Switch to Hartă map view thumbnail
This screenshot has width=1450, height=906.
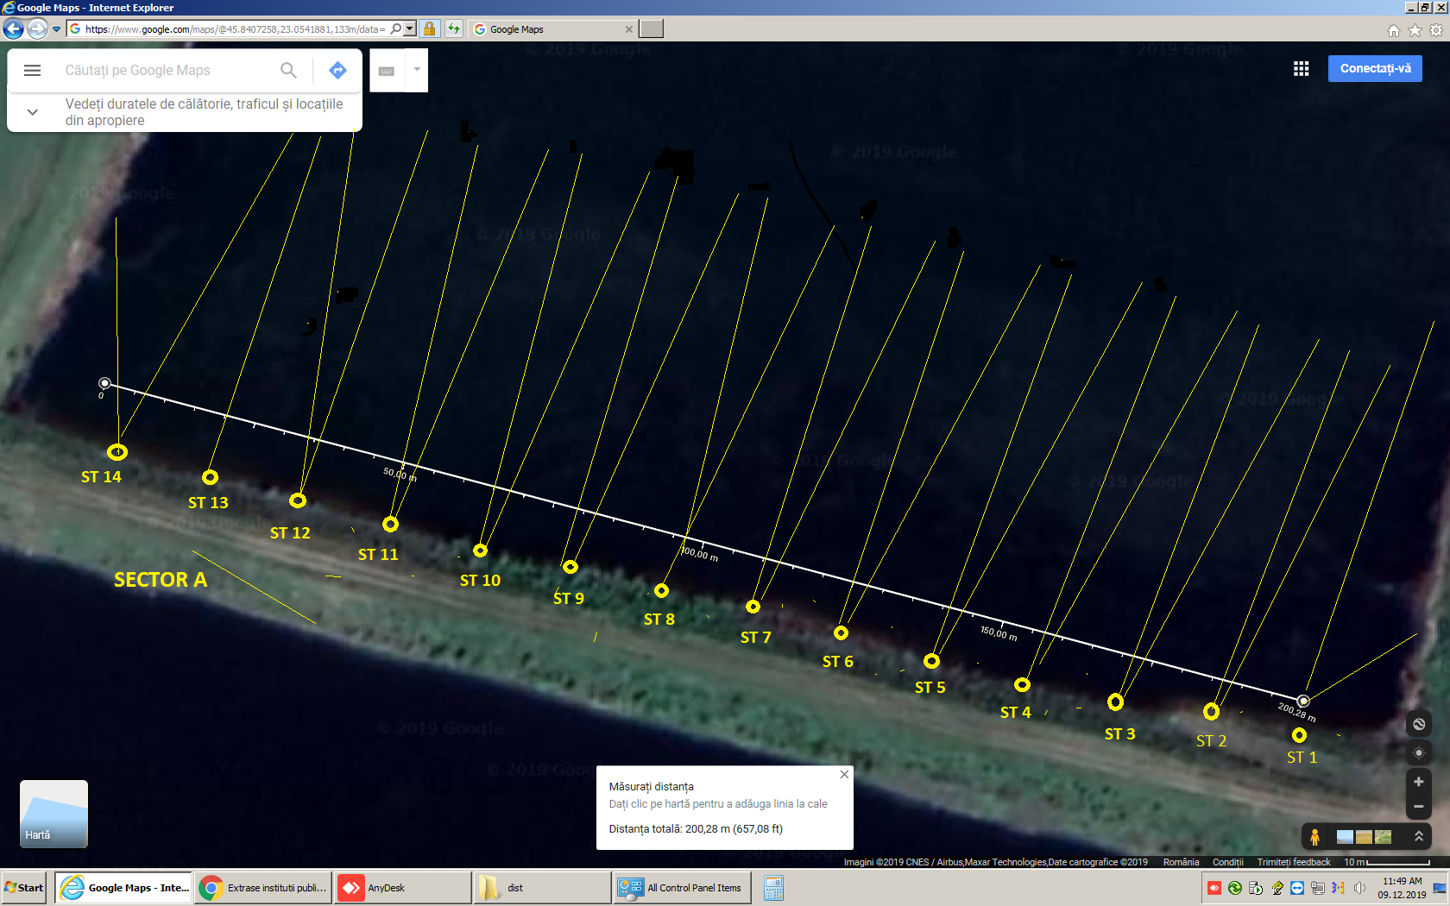54,814
